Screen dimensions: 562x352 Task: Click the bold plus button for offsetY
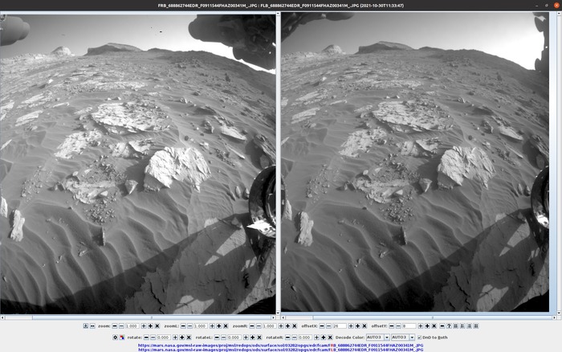[x=427, y=325]
